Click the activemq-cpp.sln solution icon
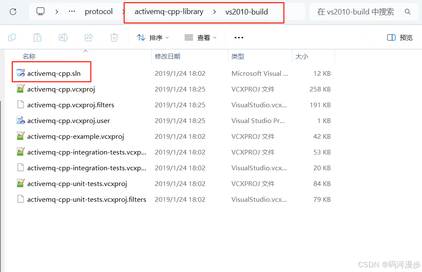422x272 pixels. [21, 73]
